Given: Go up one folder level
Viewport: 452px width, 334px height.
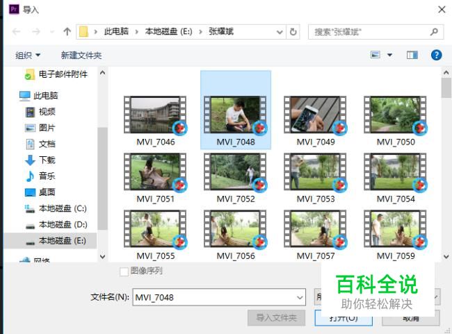Looking at the screenshot, I should pos(67,31).
